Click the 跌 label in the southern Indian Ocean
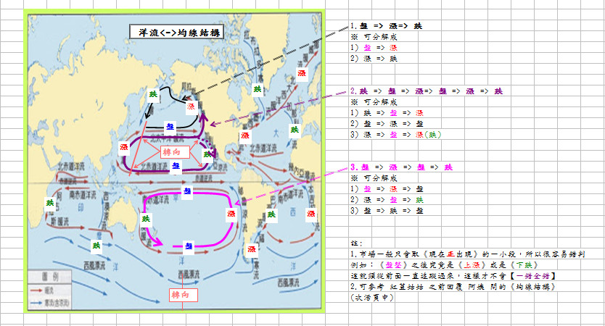The width and height of the screenshot is (605, 326). click(96, 246)
